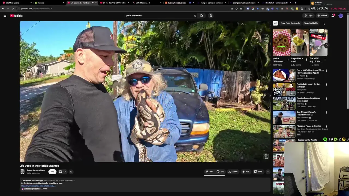Bookmark this page with the star icon
The image size is (349, 196).
[241, 8]
